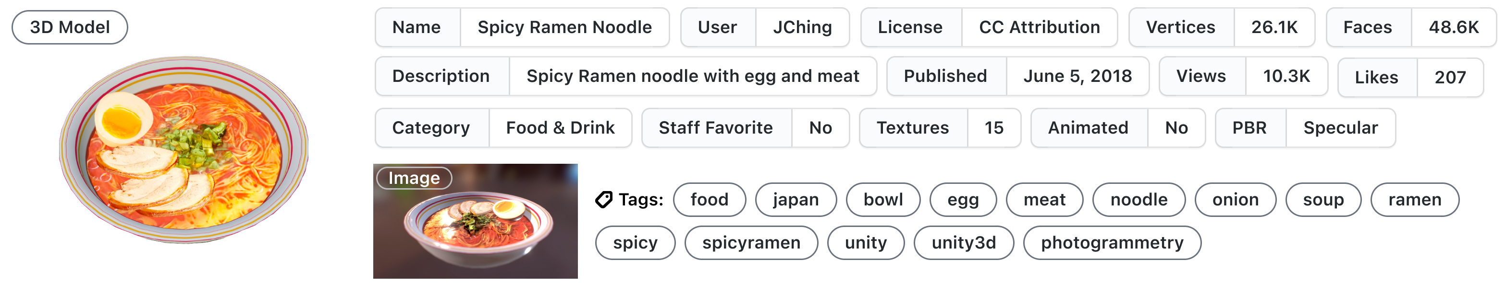This screenshot has height=283, width=1506.
Task: Select the 'unity3d' tag
Action: 963,243
